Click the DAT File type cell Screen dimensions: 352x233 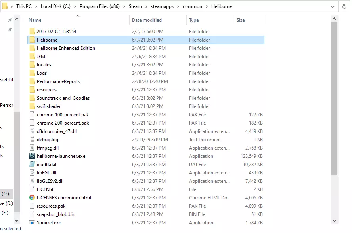pyautogui.click(x=197, y=164)
